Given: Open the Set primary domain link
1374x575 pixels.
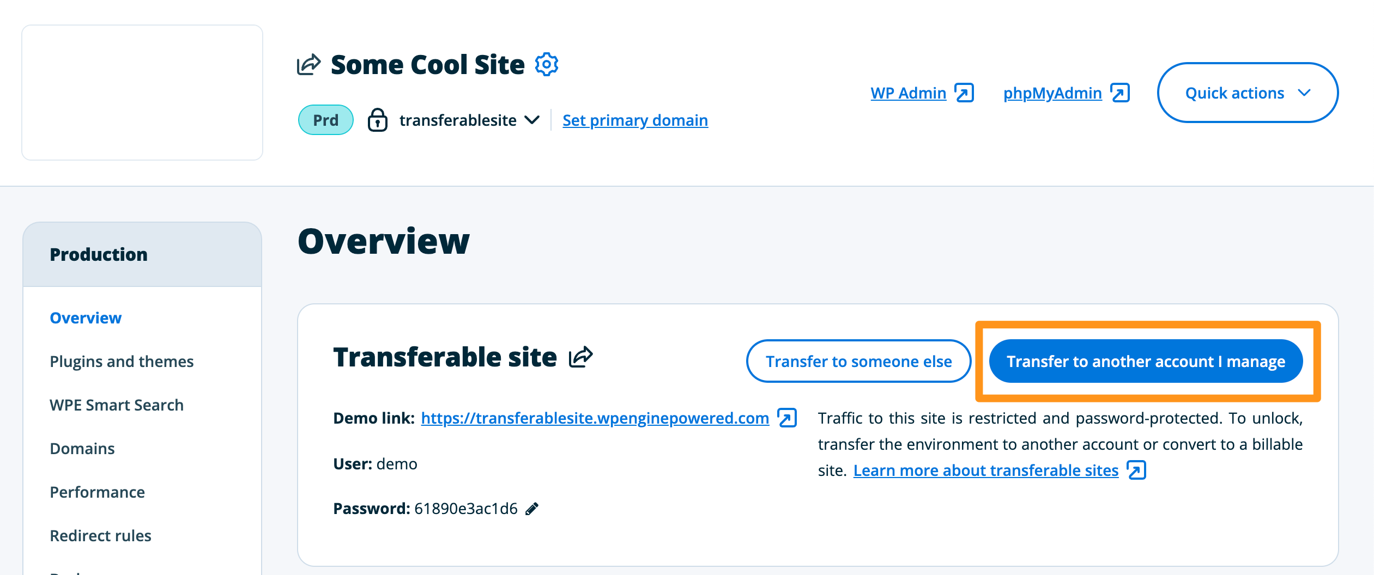Looking at the screenshot, I should (635, 120).
